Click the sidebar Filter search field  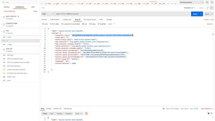(20, 2)
